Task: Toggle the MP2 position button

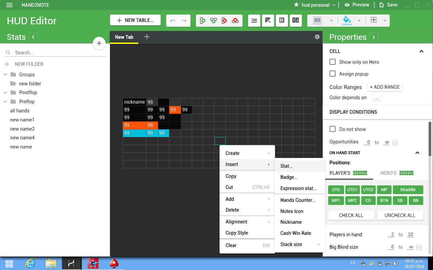Action: point(352,200)
